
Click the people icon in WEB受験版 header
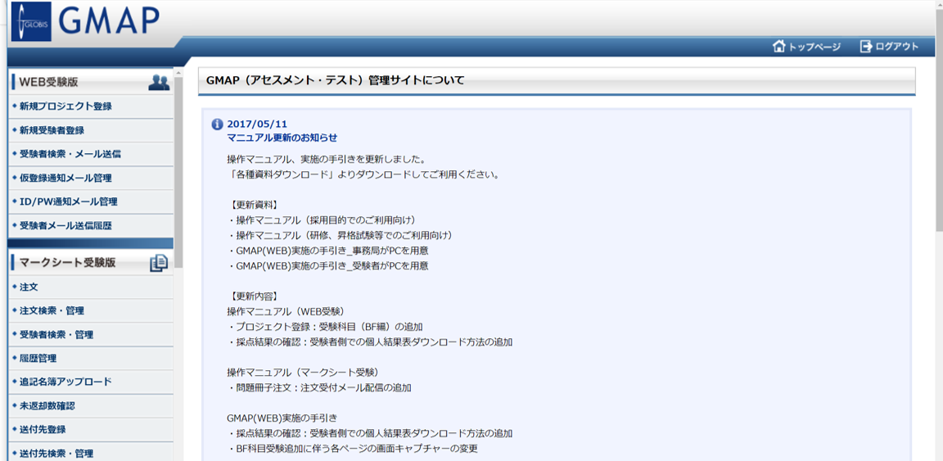pyautogui.click(x=159, y=82)
